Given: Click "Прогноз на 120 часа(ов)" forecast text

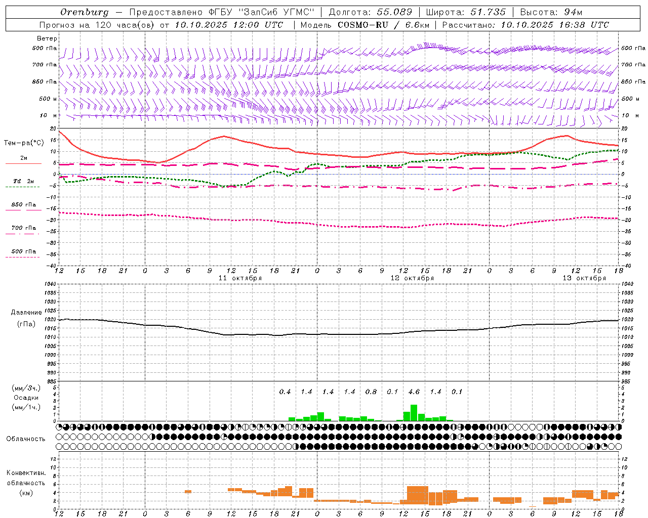Looking at the screenshot, I should [x=97, y=25].
